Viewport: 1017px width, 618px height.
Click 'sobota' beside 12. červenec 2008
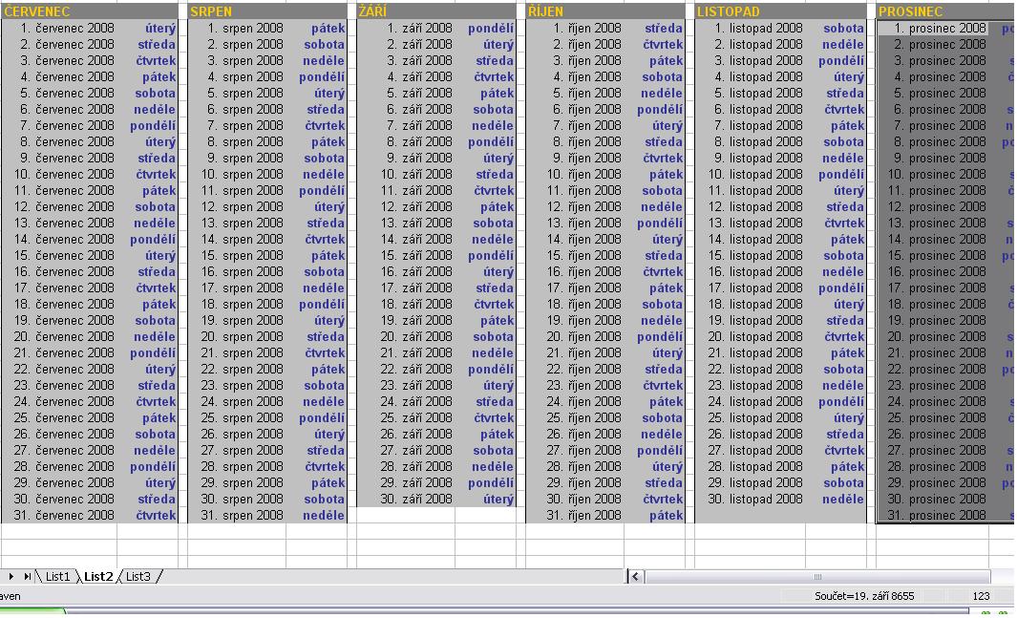click(155, 207)
